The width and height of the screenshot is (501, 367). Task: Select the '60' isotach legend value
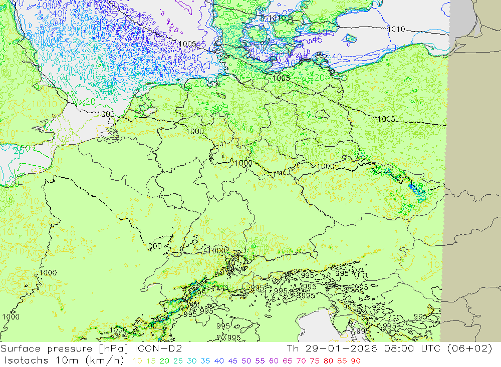(x=274, y=361)
